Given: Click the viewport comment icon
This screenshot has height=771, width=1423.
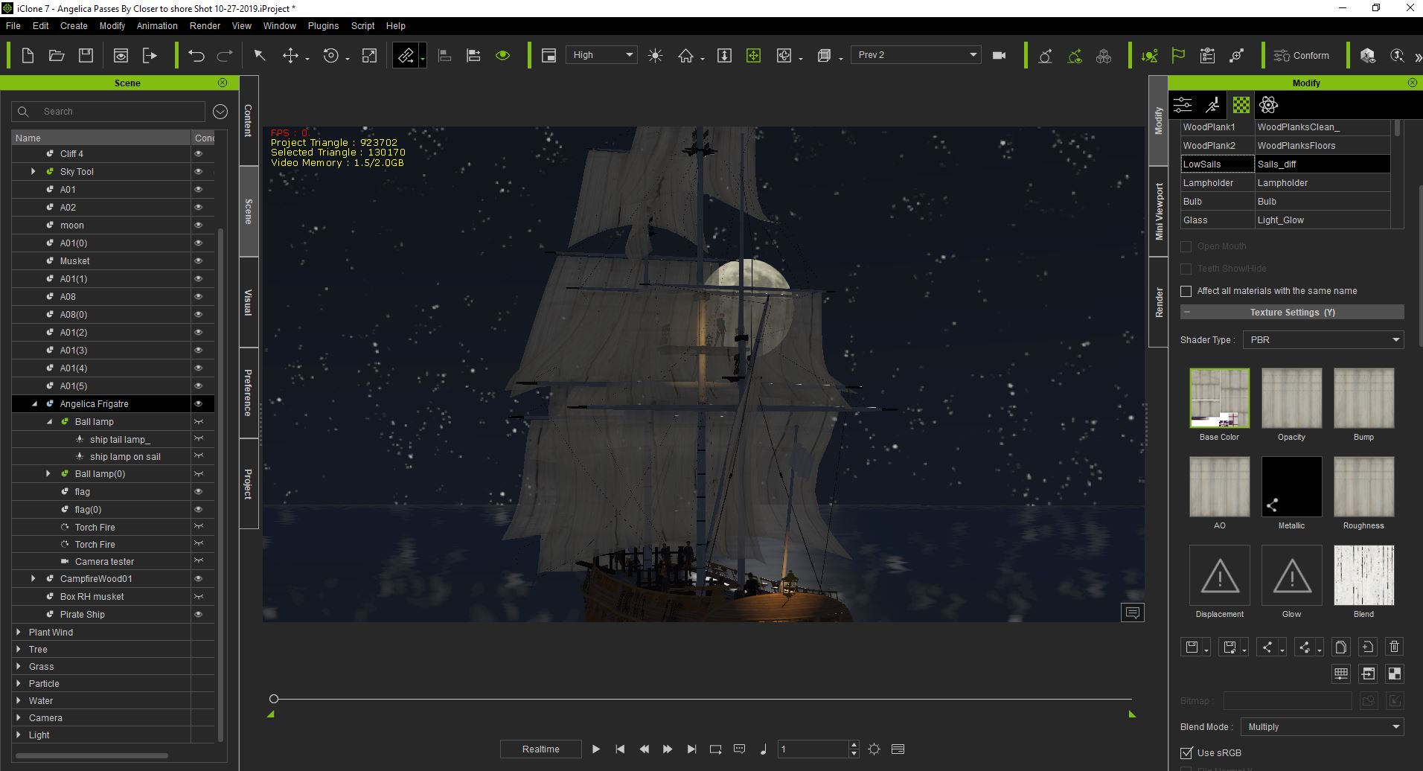Looking at the screenshot, I should 1133,612.
